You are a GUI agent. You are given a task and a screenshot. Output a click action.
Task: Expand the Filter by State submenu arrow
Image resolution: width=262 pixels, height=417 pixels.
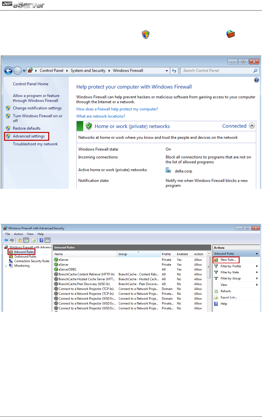[257, 272]
